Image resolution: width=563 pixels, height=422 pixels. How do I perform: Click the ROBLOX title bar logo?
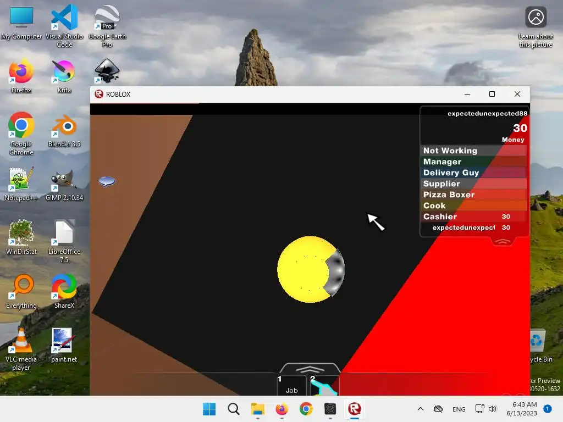(99, 94)
